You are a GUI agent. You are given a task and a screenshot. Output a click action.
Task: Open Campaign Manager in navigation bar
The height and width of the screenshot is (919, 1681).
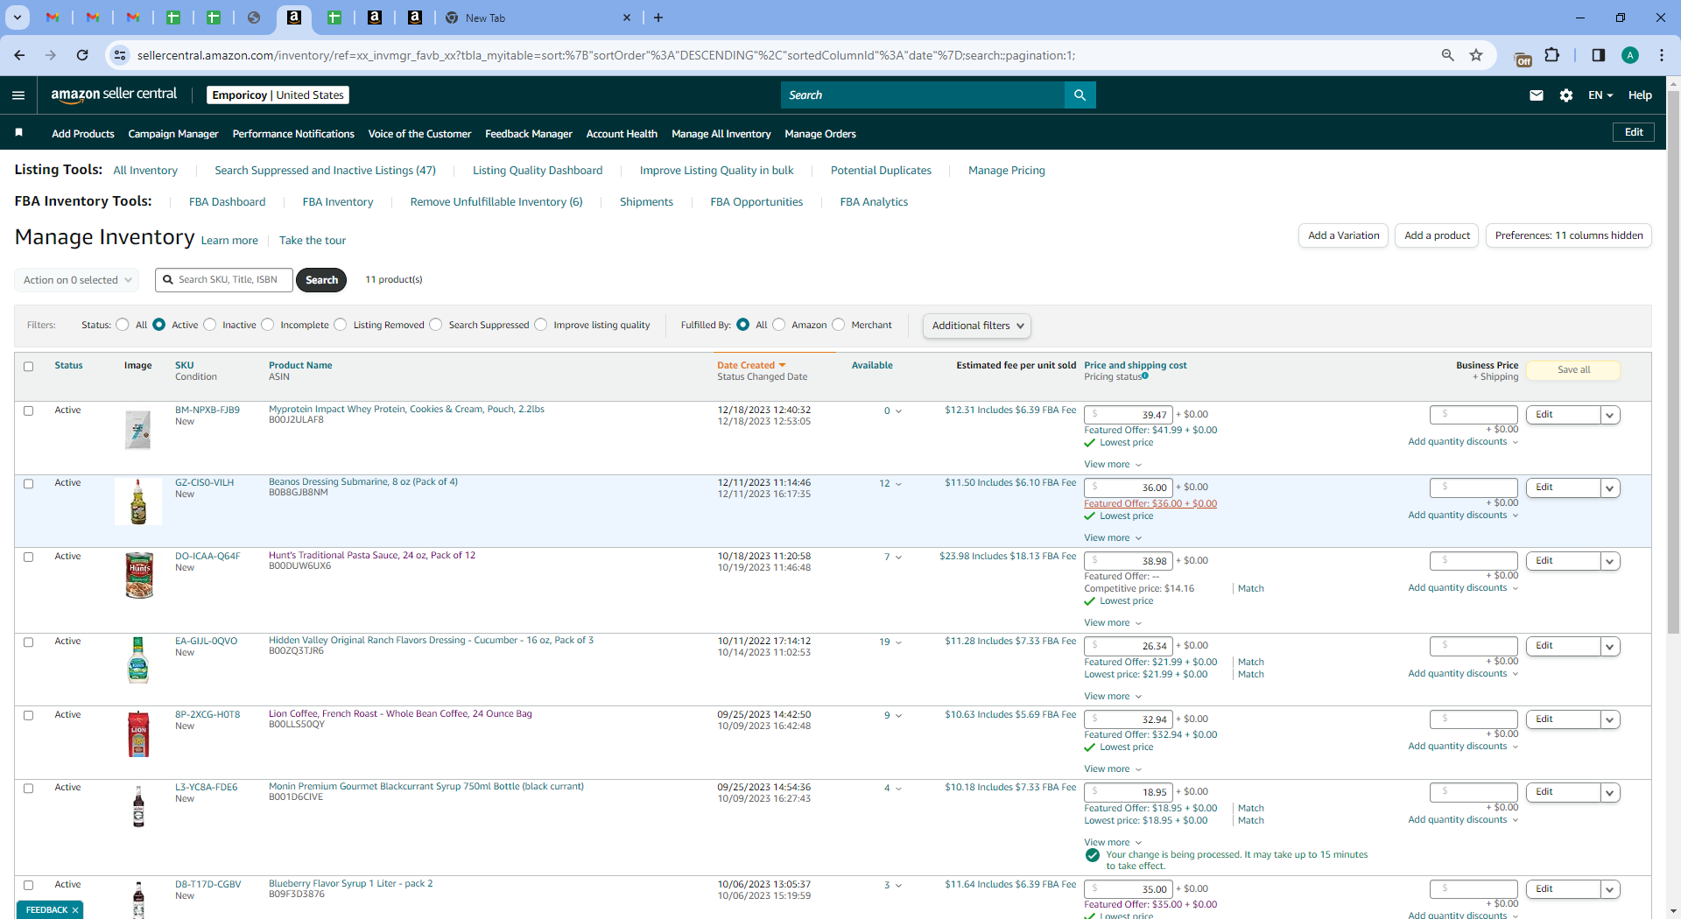coord(173,134)
